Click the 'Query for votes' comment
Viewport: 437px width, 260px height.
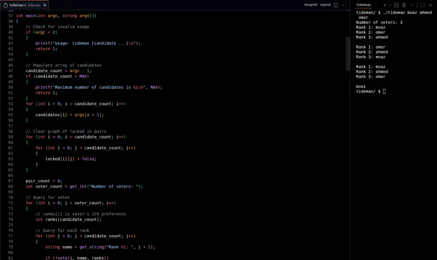pyautogui.click(x=48, y=198)
